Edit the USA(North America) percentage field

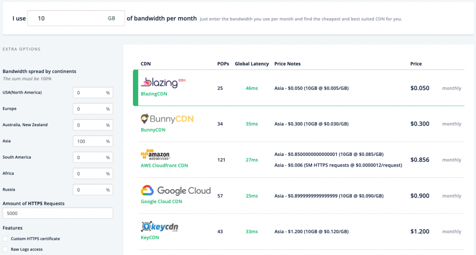(93, 93)
